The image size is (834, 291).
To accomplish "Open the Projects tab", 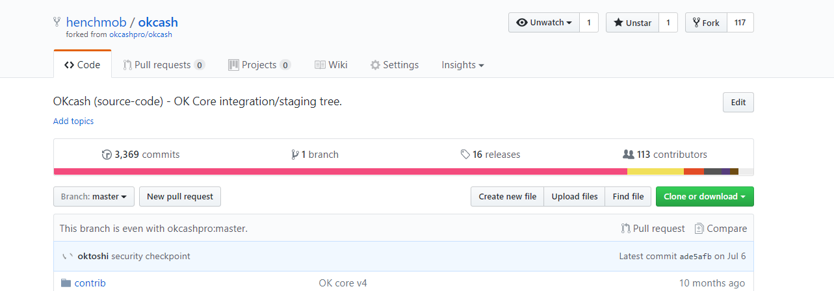I will 259,65.
